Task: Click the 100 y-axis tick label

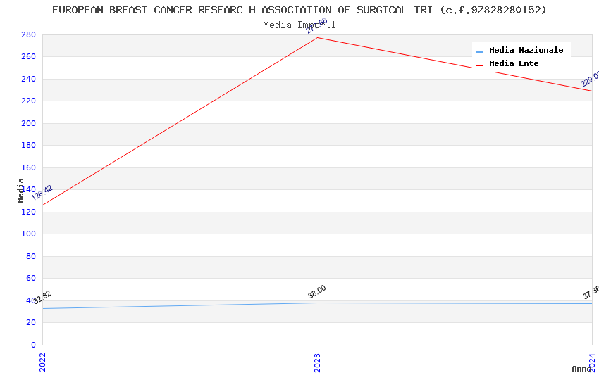Action: tap(29, 234)
